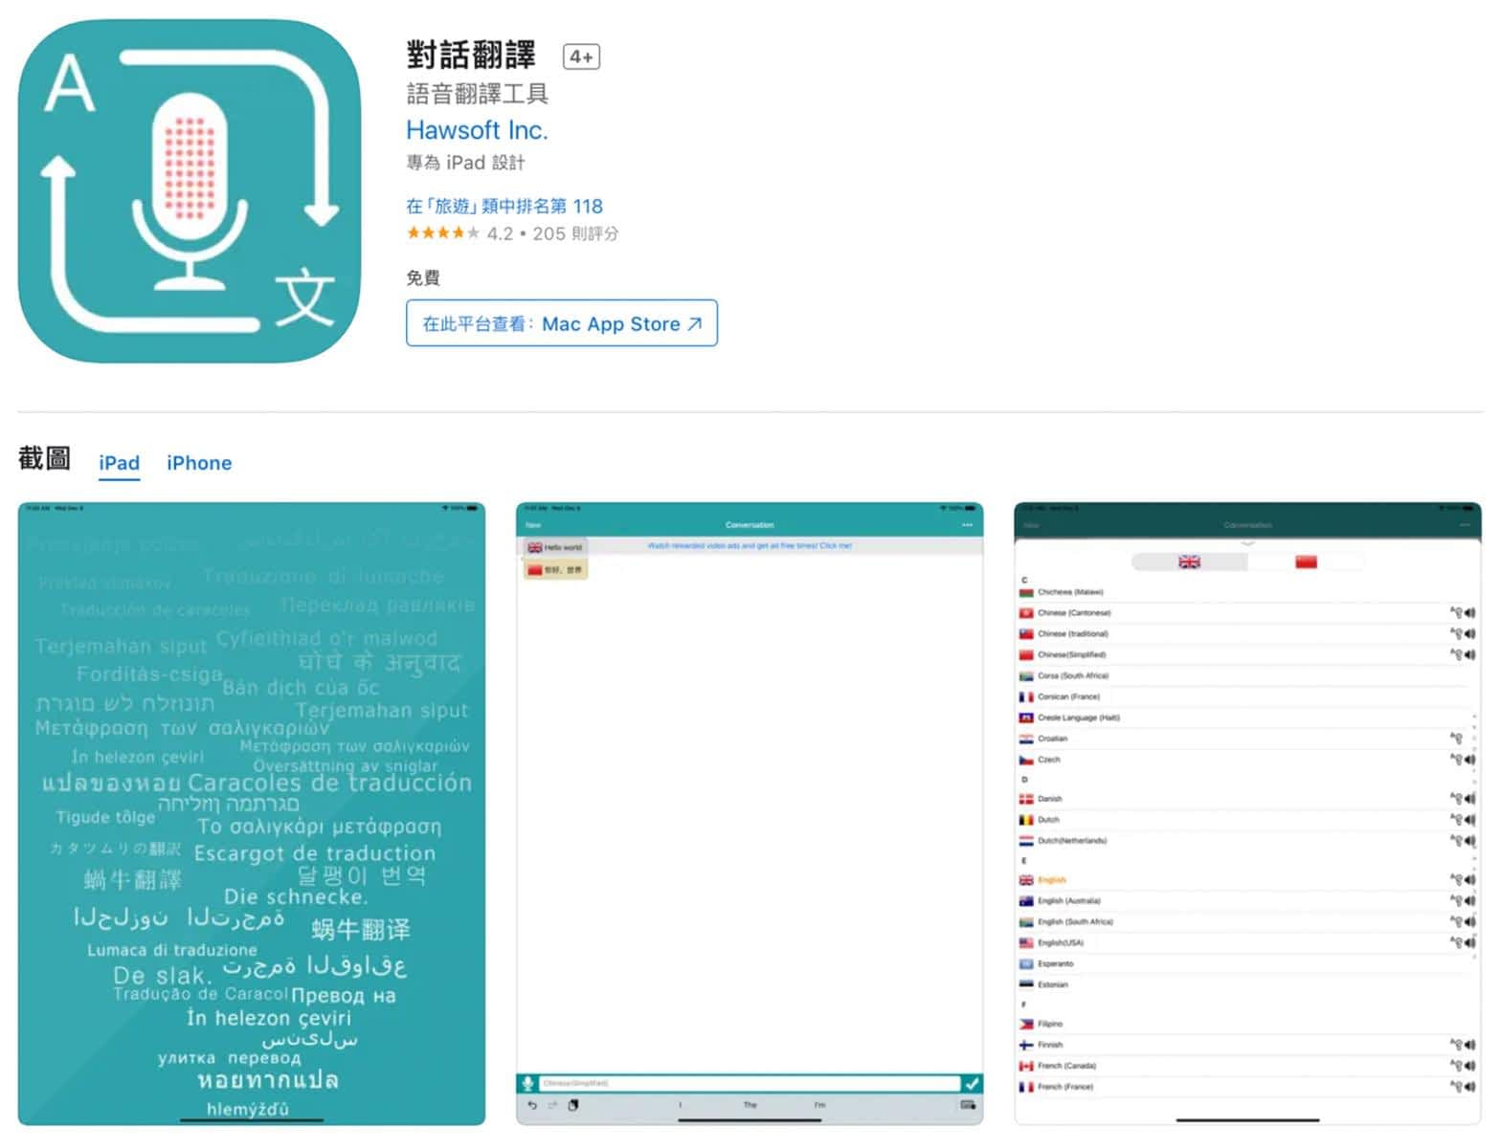Click the 4+ age rating badge
This screenshot has width=1501, height=1148.
[x=581, y=56]
